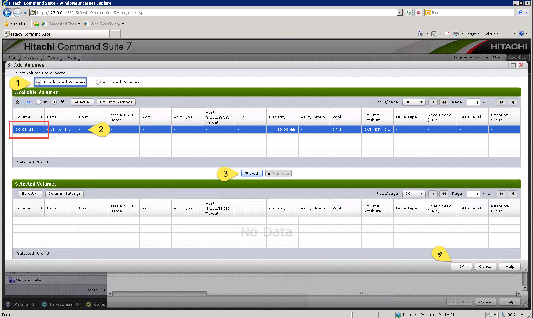Collapse the Add Volumes dialog header chevron

[10, 65]
